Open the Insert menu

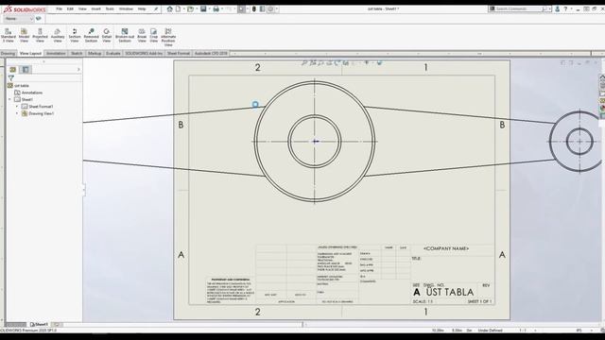click(96, 8)
